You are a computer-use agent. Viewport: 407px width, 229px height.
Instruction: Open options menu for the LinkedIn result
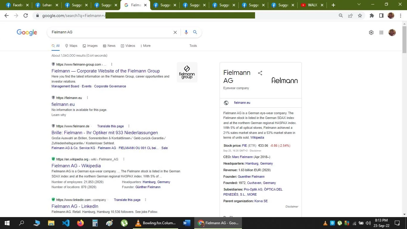pyautogui.click(x=145, y=200)
